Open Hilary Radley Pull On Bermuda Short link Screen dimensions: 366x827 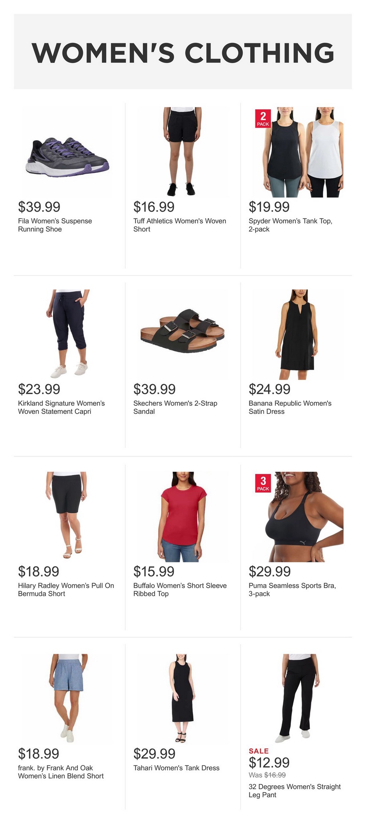pyautogui.click(x=66, y=590)
